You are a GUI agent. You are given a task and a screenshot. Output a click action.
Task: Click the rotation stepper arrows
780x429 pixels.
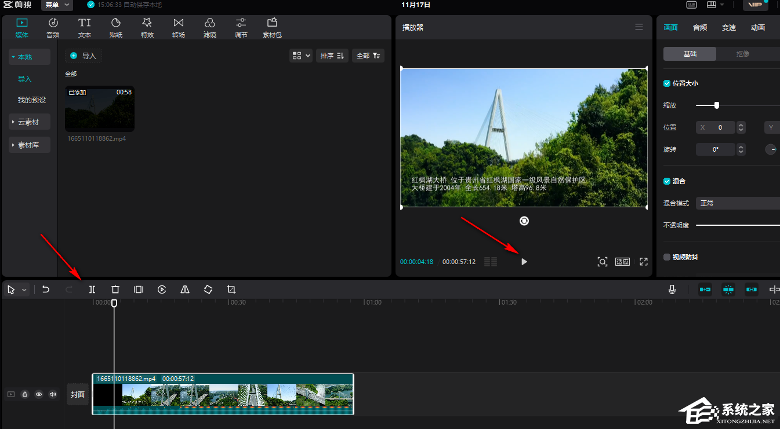click(741, 149)
